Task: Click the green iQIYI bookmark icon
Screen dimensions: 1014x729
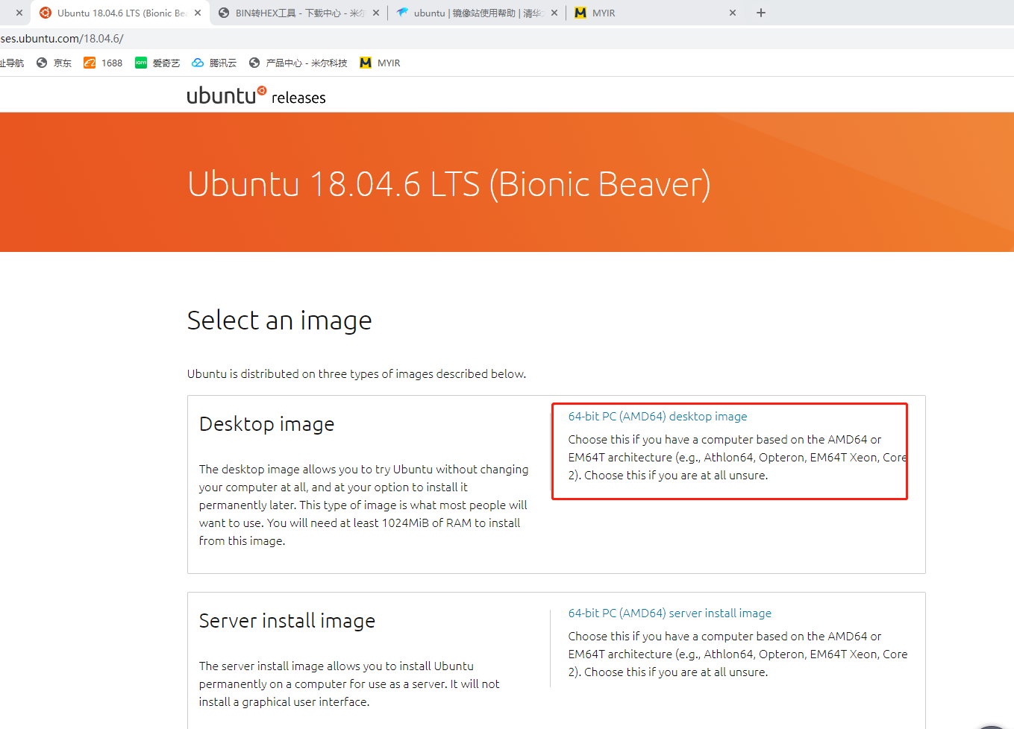Action: coord(141,63)
